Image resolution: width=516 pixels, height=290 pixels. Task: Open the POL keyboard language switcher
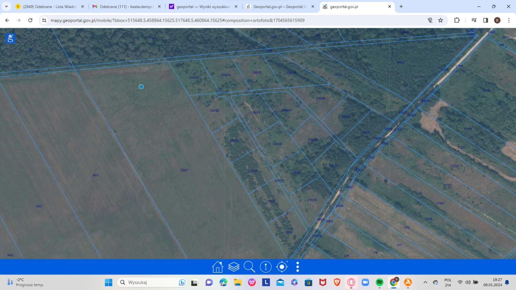pyautogui.click(x=448, y=282)
